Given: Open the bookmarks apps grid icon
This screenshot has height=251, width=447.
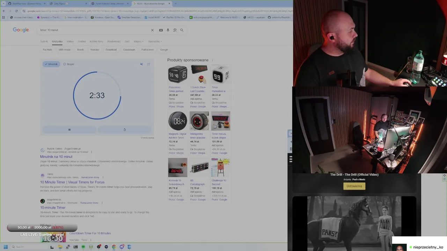Looking at the screenshot, I should [3, 17].
